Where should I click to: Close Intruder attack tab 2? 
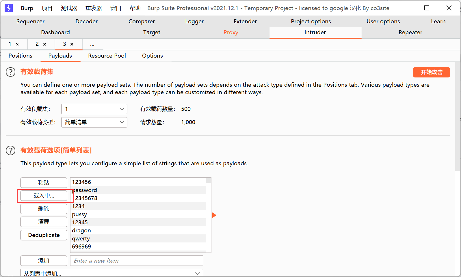(45, 44)
